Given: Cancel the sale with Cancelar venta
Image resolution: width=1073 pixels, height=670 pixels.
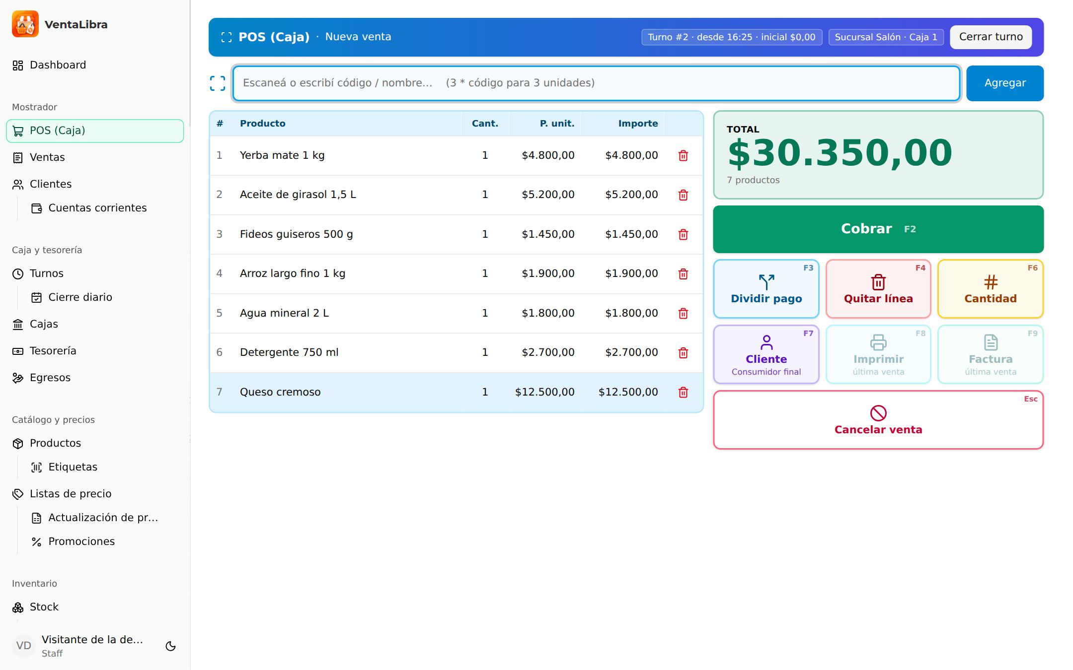Looking at the screenshot, I should [878, 420].
